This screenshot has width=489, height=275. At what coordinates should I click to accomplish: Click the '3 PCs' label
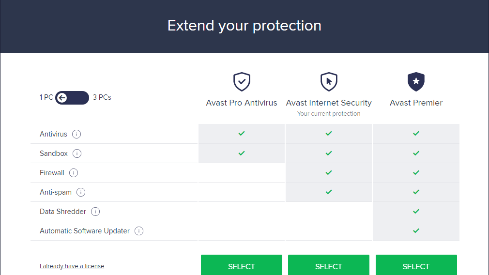(102, 97)
